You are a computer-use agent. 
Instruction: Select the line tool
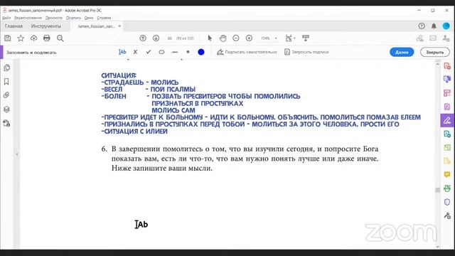(175, 52)
